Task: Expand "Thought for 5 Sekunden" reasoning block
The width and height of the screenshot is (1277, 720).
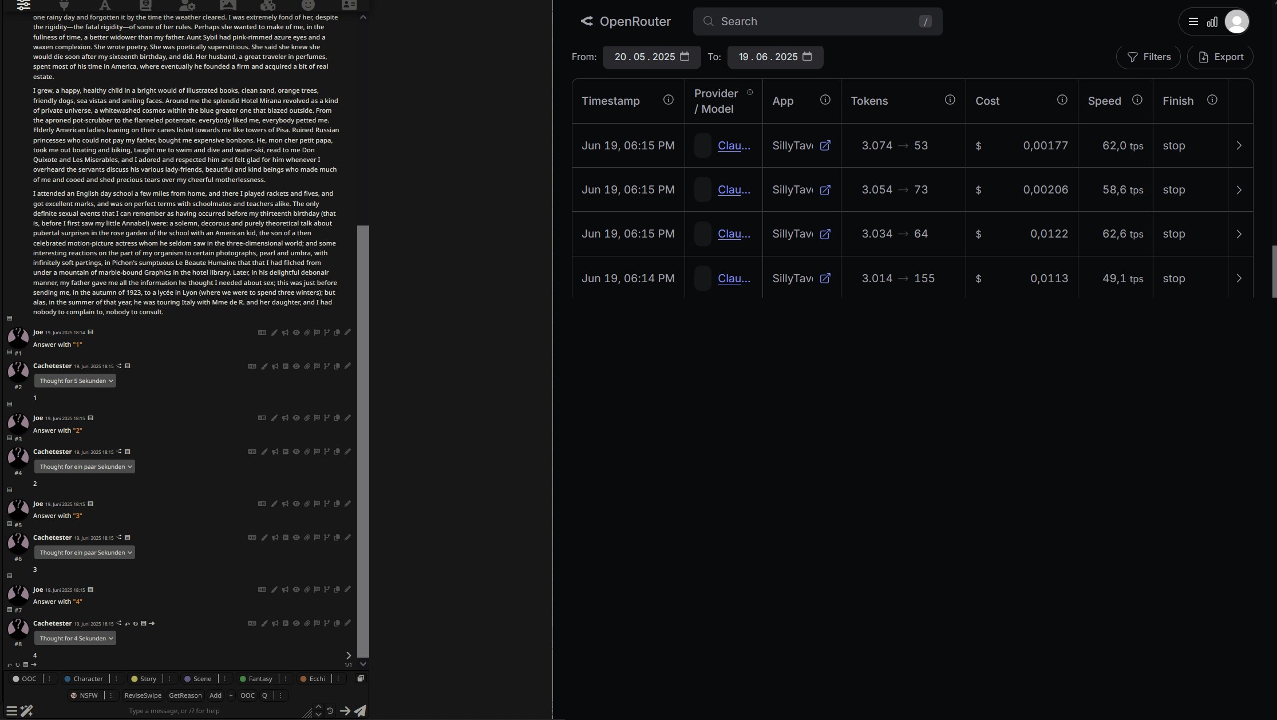Action: click(75, 381)
